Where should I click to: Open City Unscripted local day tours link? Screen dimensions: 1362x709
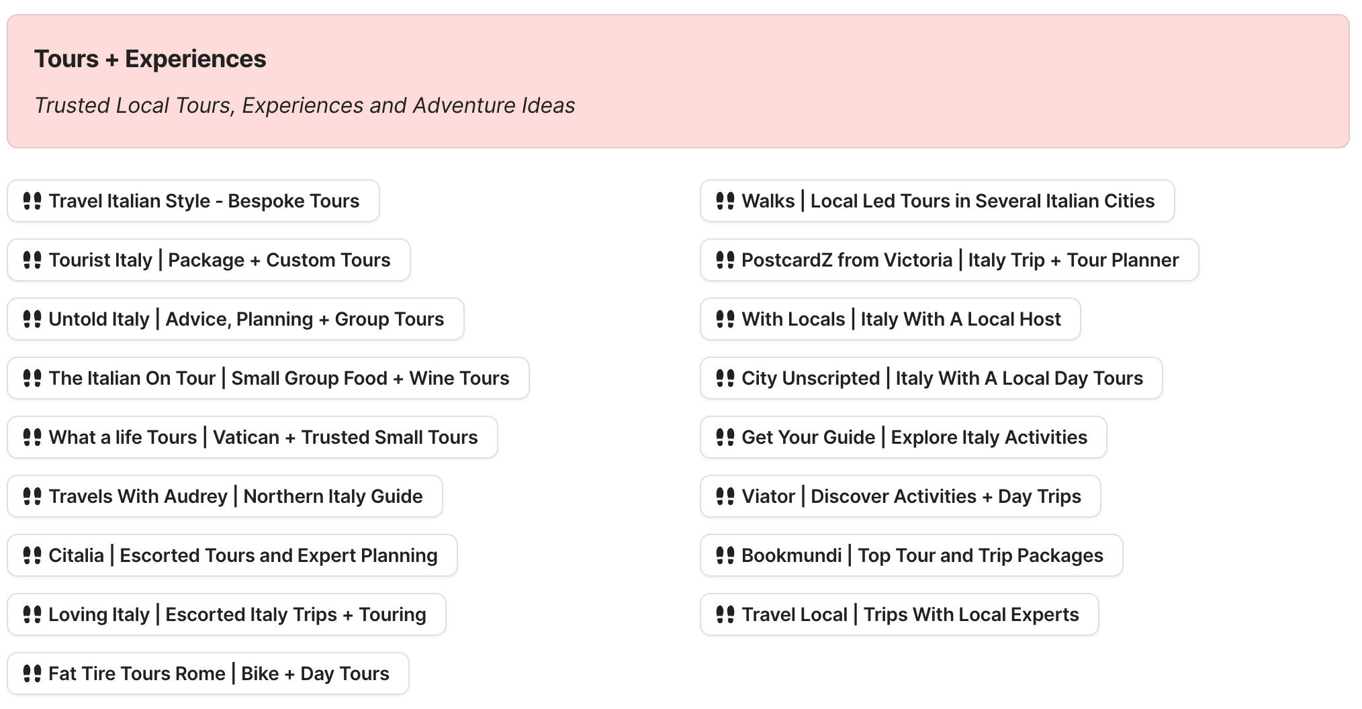(x=942, y=378)
